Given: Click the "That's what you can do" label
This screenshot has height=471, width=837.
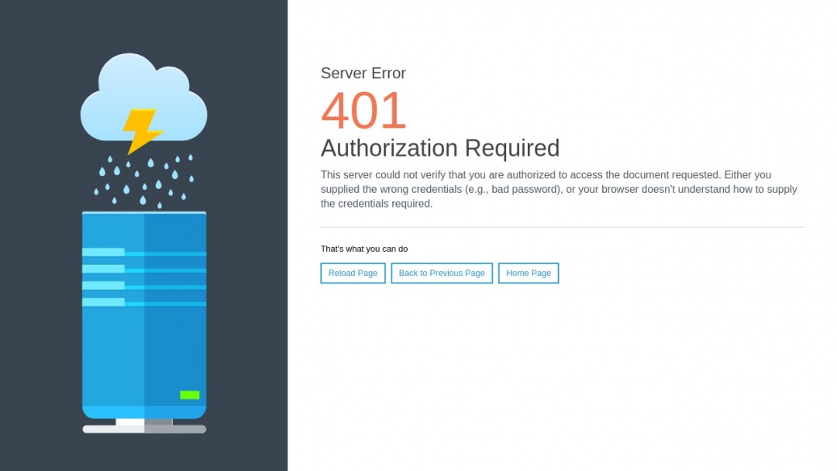Looking at the screenshot, I should [x=363, y=249].
